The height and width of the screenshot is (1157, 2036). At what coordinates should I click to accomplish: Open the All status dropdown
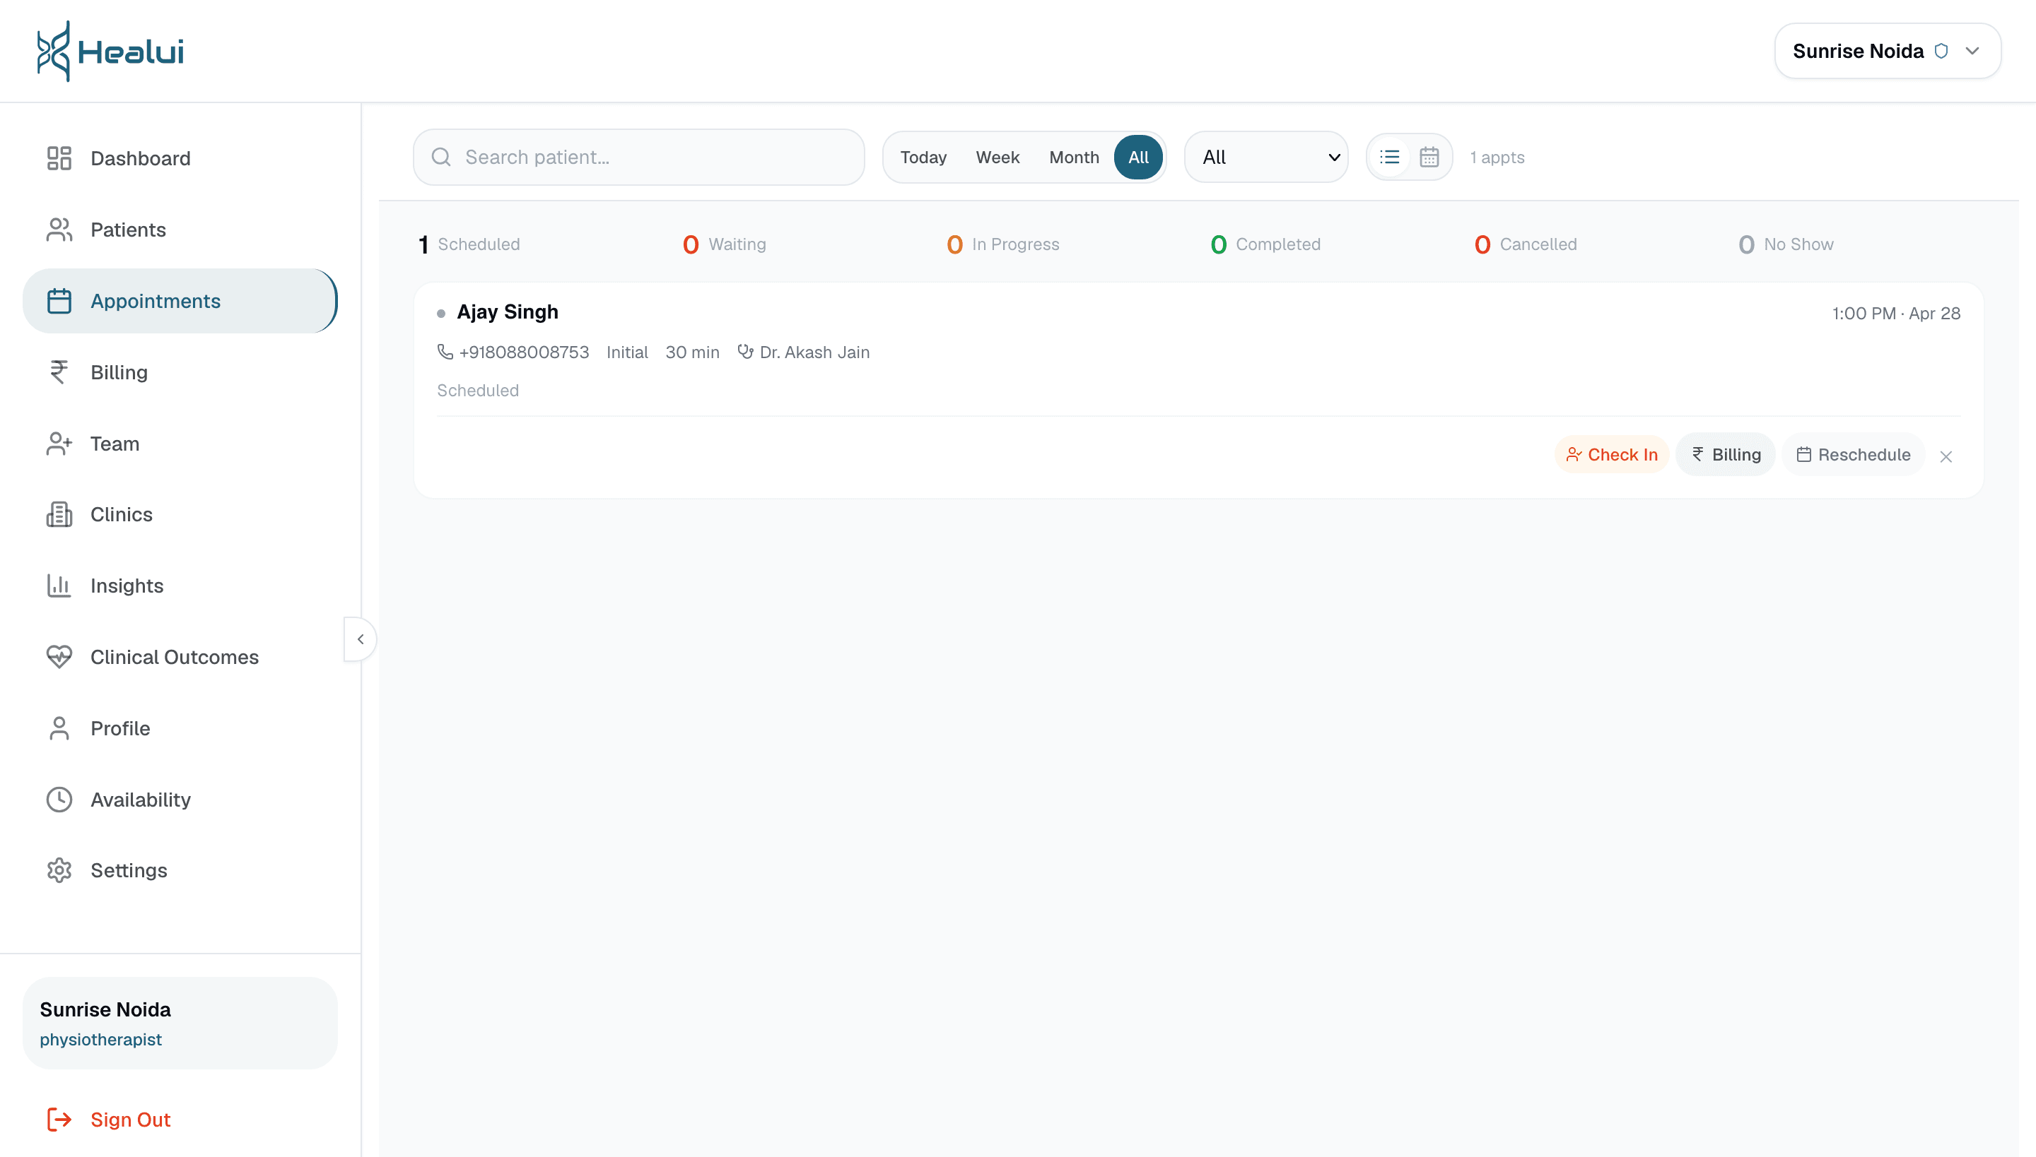click(1266, 158)
